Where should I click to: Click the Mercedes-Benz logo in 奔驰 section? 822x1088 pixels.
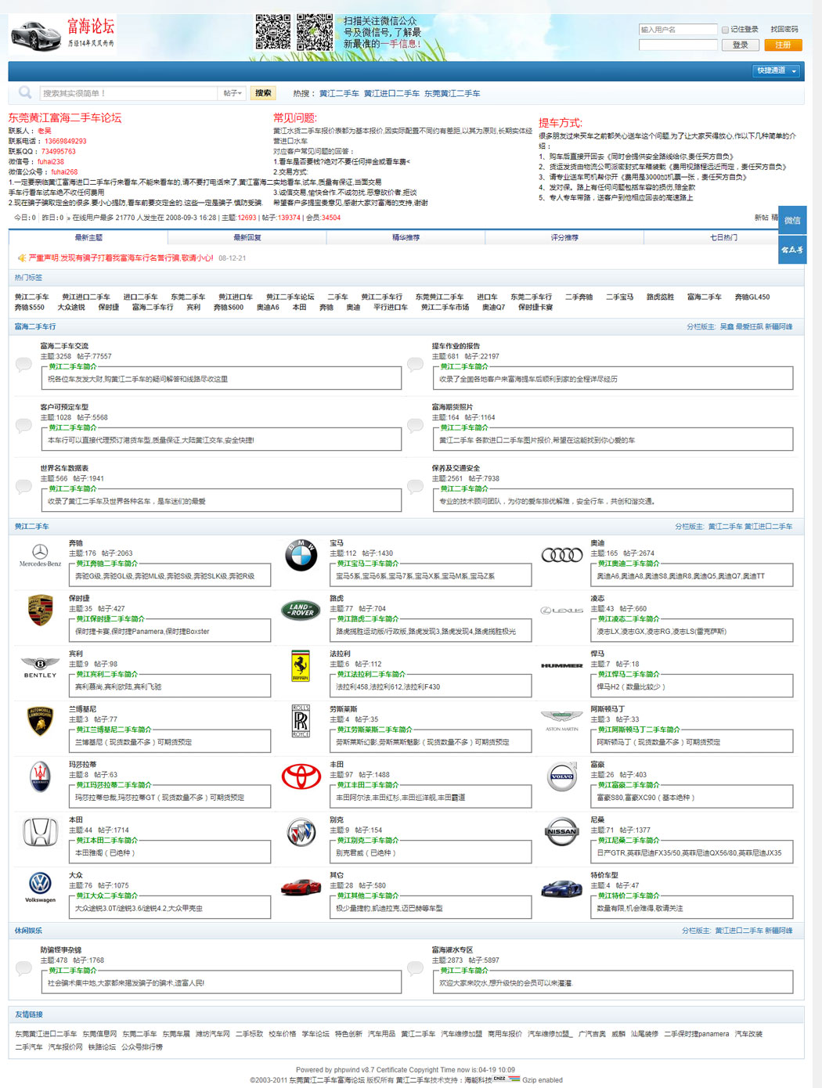[40, 556]
